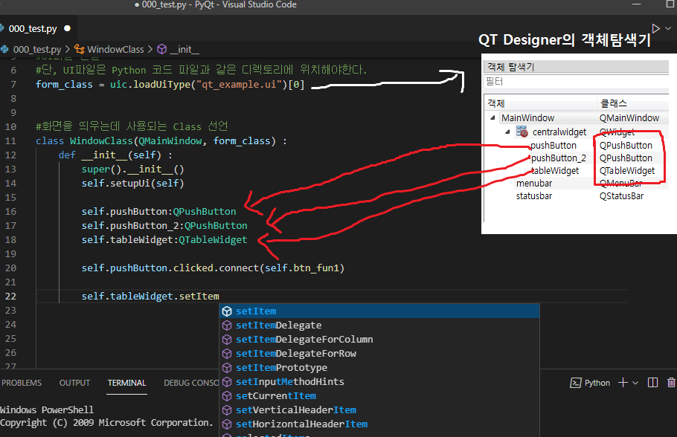Choose the setItemDelegateForRow suggestion
This screenshot has height=437, width=677.
tap(379, 353)
